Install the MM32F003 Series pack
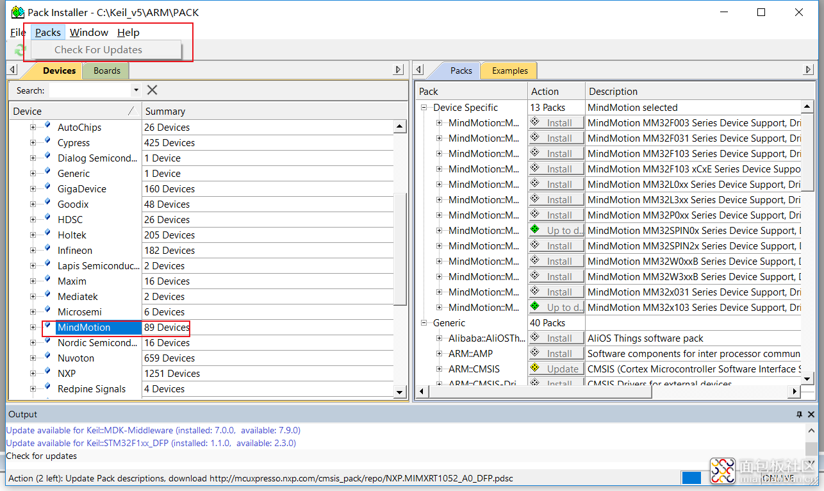The image size is (824, 491). tap(556, 122)
